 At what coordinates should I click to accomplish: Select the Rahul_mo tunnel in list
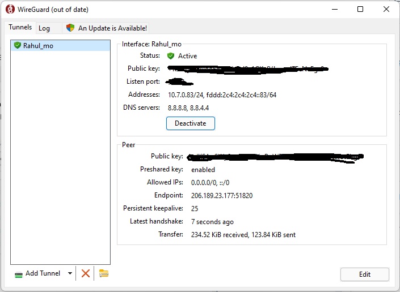pos(61,46)
